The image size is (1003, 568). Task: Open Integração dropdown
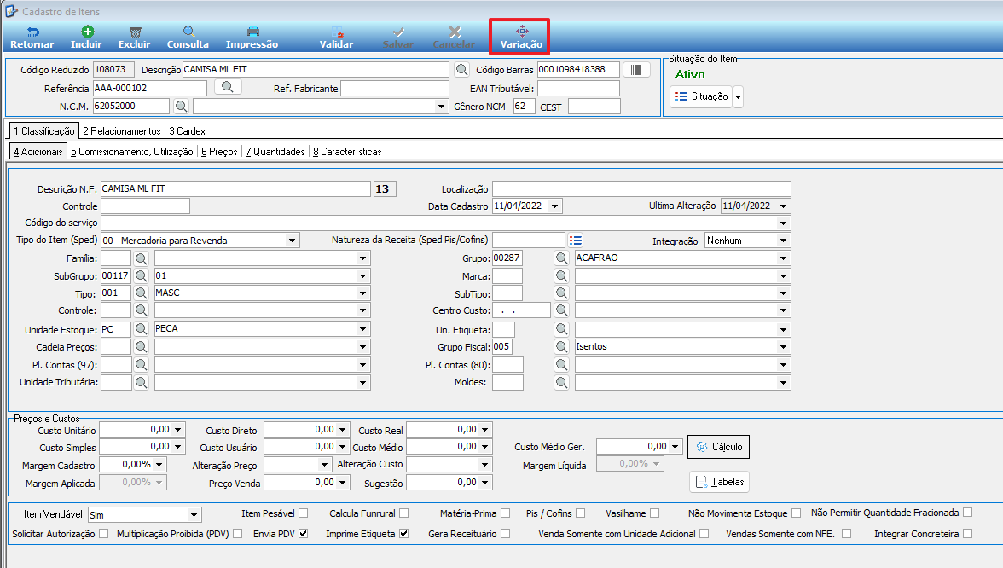click(x=783, y=241)
